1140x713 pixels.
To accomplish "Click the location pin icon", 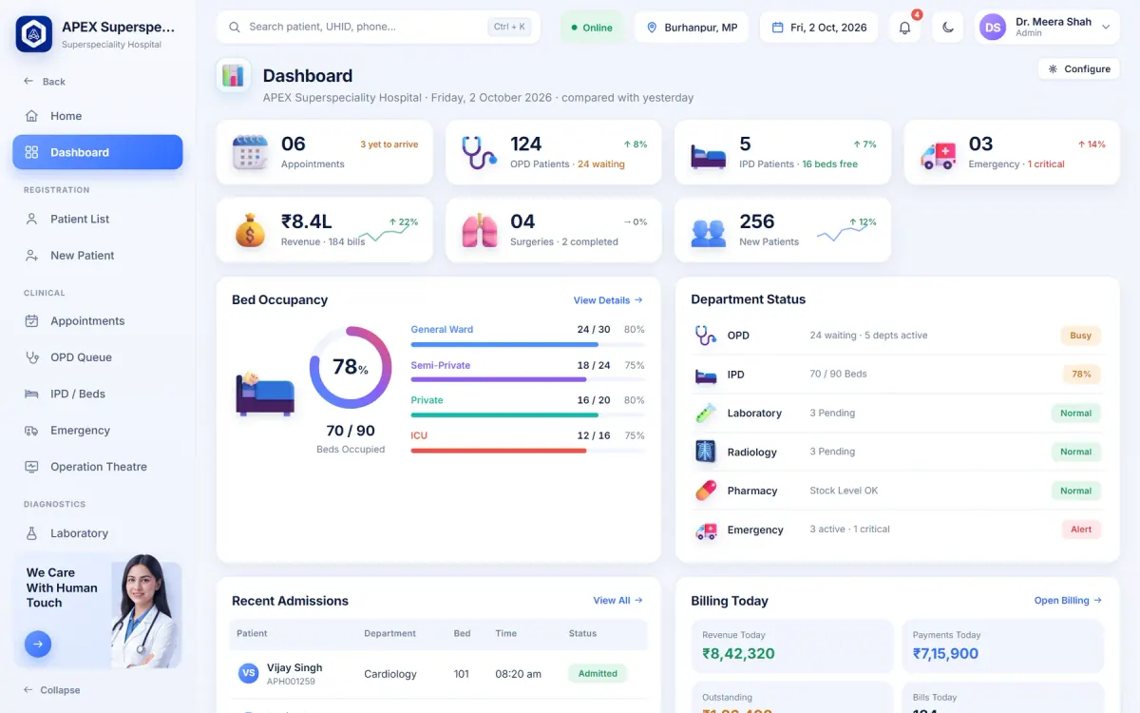I will [652, 28].
